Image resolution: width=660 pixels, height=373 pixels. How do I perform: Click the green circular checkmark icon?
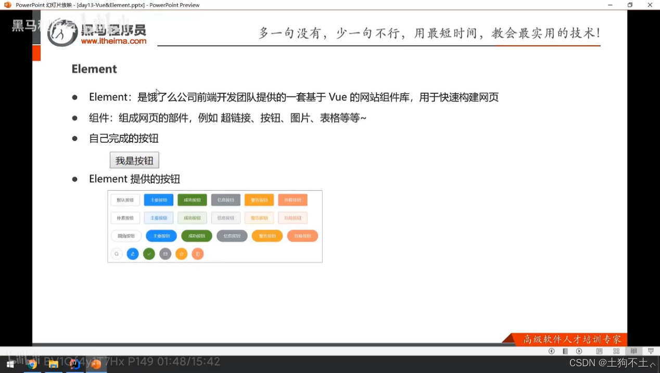149,254
